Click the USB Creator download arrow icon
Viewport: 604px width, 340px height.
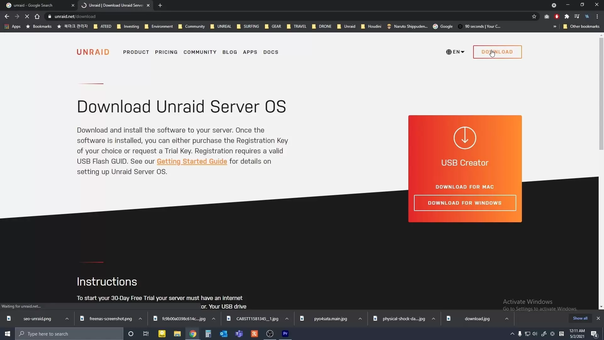pos(465,138)
